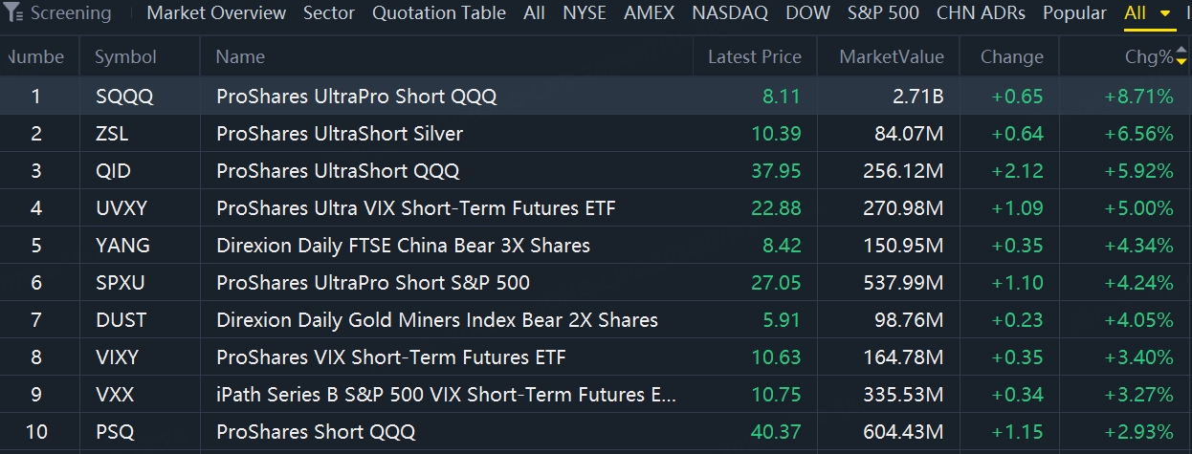
Task: Sort by Latest Price column header
Action: [755, 57]
